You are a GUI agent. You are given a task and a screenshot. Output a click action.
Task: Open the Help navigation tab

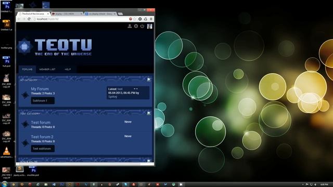[68, 69]
